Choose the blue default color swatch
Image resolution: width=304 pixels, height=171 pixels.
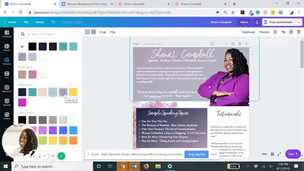coord(63,130)
